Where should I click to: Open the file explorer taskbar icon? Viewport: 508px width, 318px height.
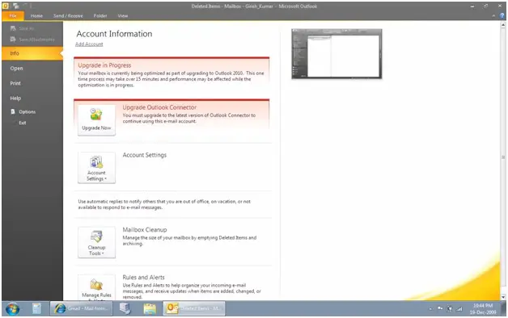(150, 308)
